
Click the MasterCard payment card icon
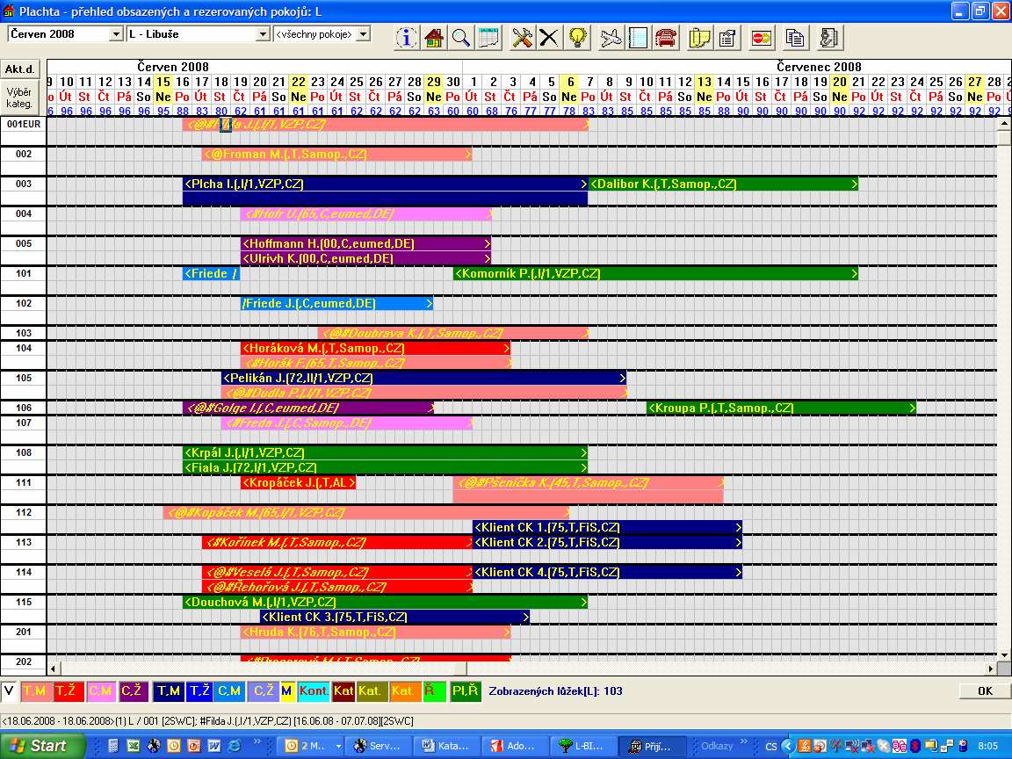coord(763,38)
